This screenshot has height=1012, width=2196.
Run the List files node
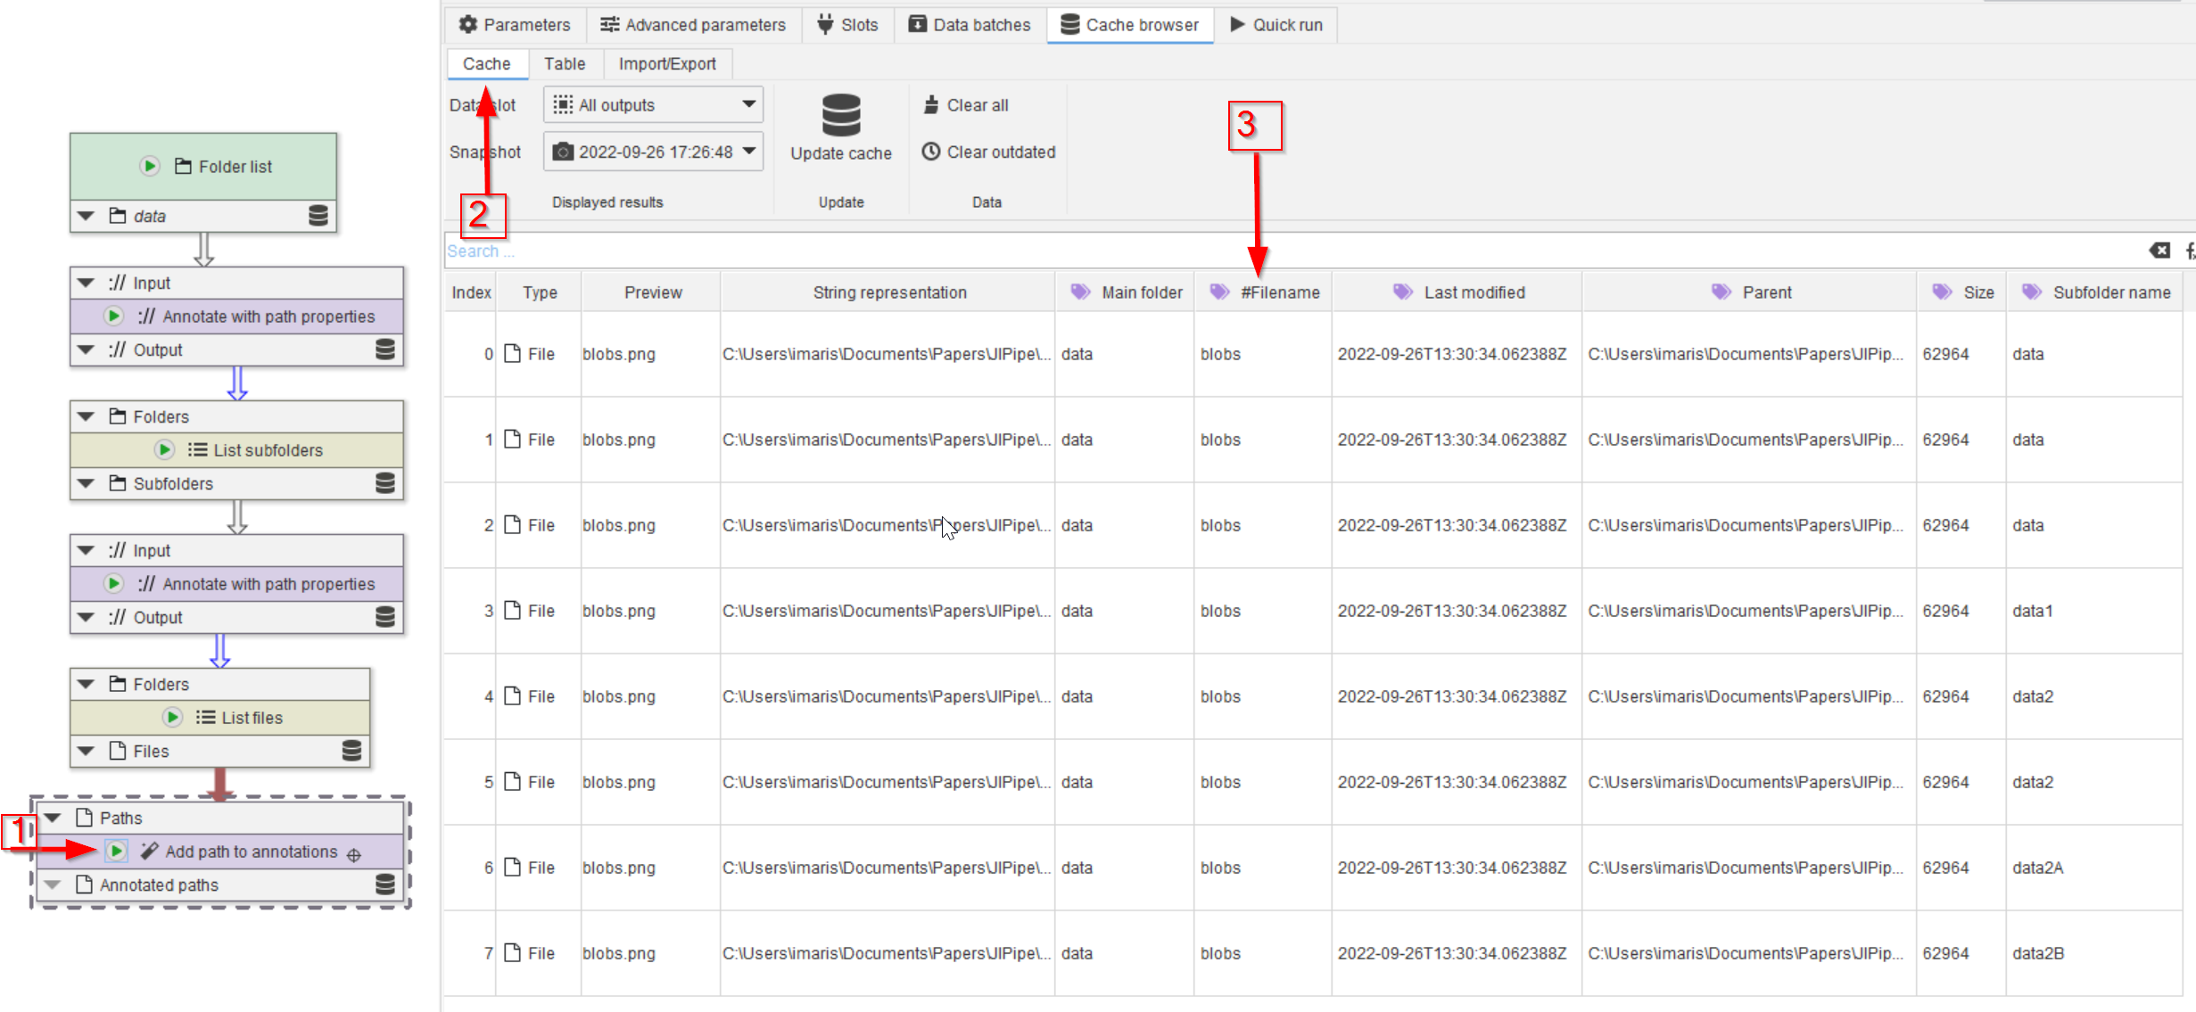[173, 717]
